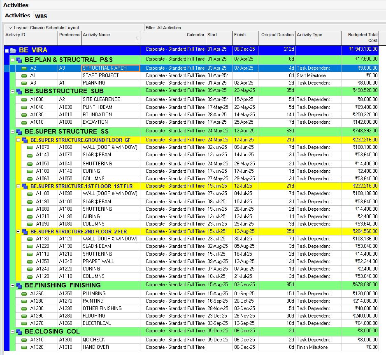The height and width of the screenshot is (355, 386).
Task: Click the WBS icon of 1ST FLOOR band
Action: (x=25, y=186)
